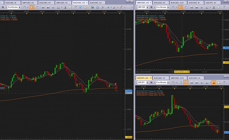Click the blue 1.36226 price label on EUR/USD axis
The height and width of the screenshot is (140, 229).
pos(129,91)
